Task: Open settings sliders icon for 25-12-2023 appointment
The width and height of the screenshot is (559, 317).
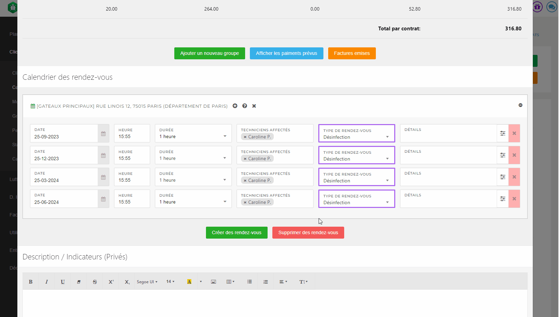Action: tap(502, 155)
